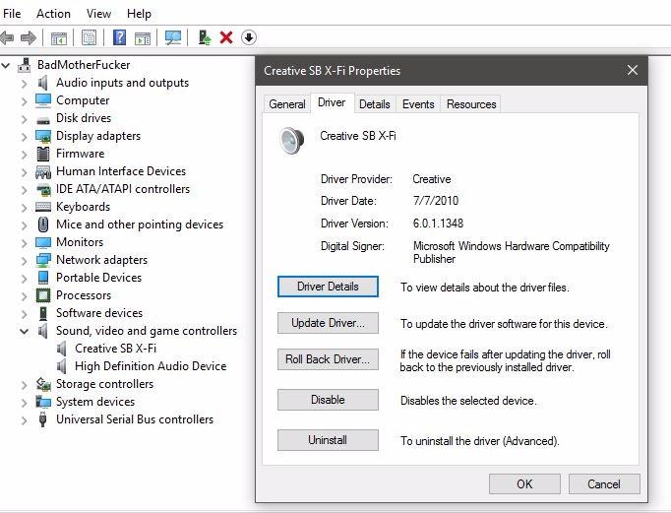This screenshot has width=671, height=513.
Task: Switch to the Resources tab
Action: coord(471,104)
